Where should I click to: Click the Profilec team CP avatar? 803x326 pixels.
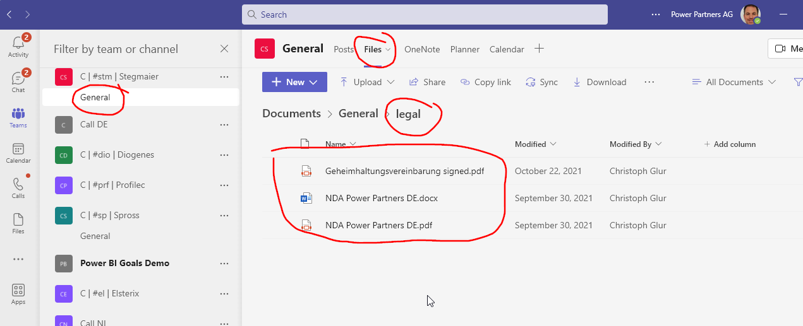[x=63, y=185]
